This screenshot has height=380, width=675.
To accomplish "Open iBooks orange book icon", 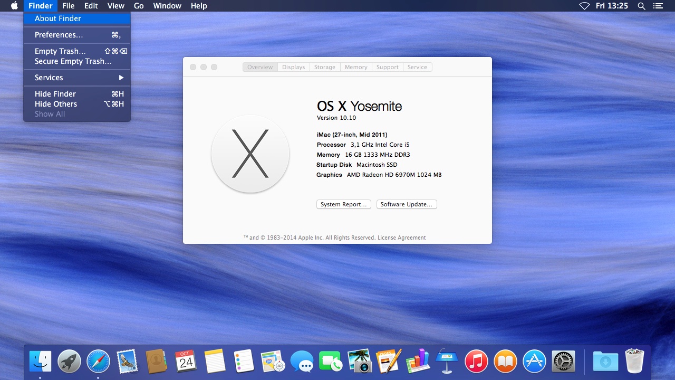I will coord(505,362).
